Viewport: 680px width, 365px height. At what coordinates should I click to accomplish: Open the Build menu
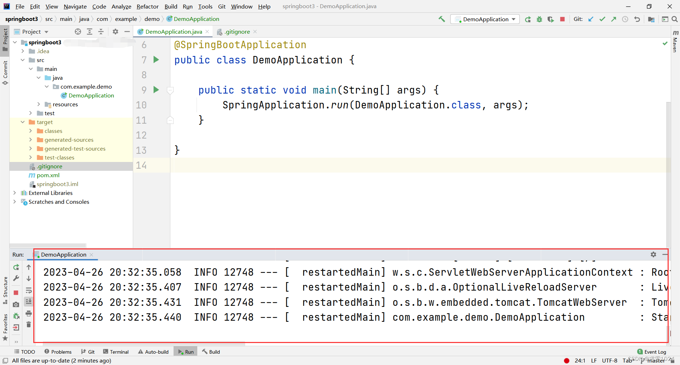tap(171, 6)
